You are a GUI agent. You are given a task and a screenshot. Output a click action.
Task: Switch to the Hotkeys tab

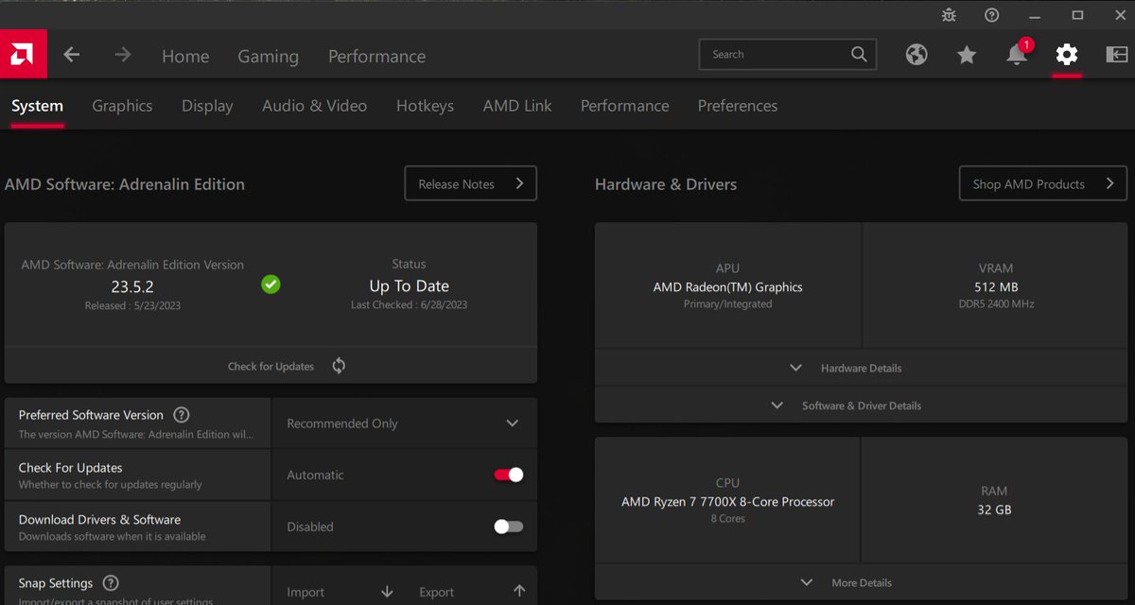tap(425, 106)
